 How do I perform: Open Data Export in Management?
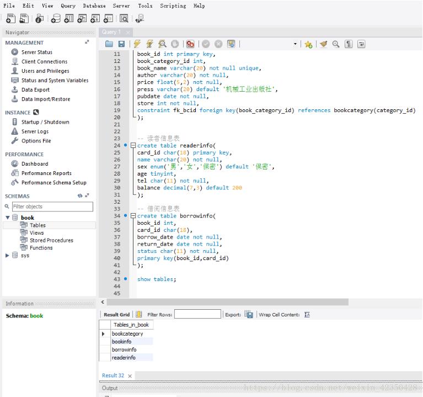35,89
